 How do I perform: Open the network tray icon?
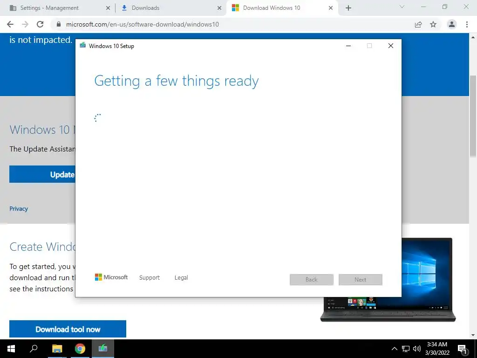406,349
